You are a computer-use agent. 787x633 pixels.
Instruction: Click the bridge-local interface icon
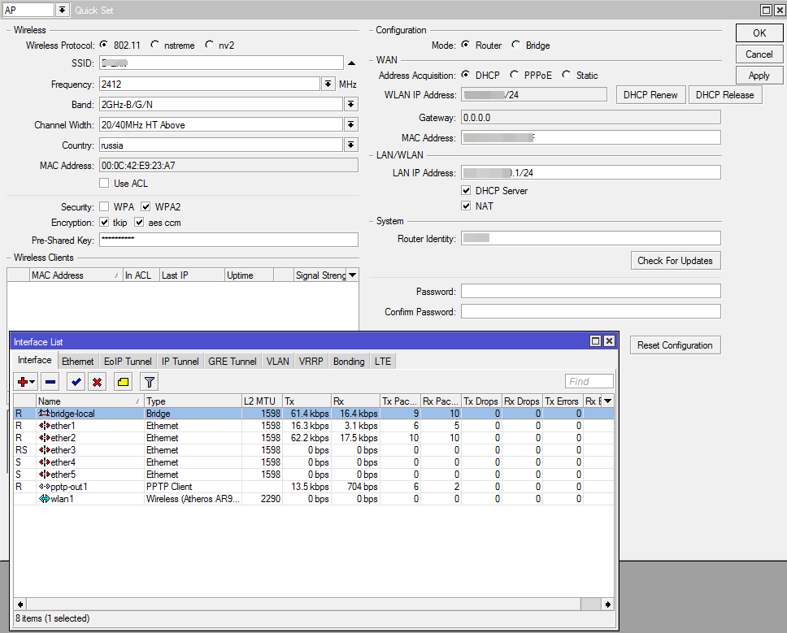pyautogui.click(x=44, y=414)
